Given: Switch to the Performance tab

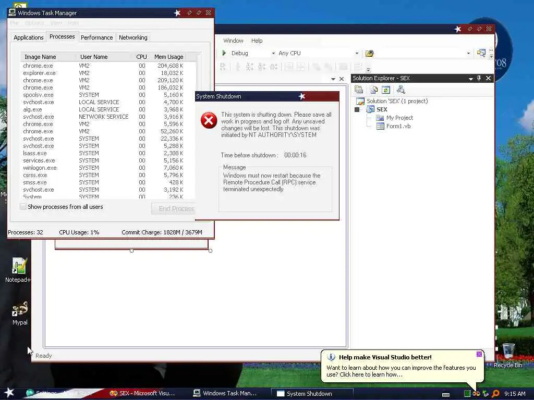Looking at the screenshot, I should (x=96, y=37).
